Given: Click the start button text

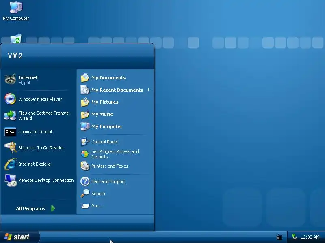Looking at the screenshot, I should (22, 237).
